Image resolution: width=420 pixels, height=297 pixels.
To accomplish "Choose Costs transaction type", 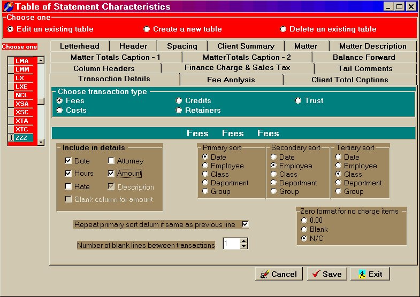I will pos(60,110).
